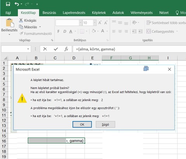
Task: Toggle bold (F) formatting
Action: (x=59, y=31)
